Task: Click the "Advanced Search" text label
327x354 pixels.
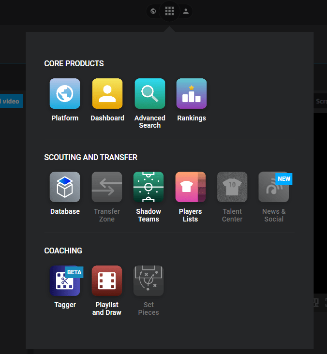Action: [x=149, y=122]
